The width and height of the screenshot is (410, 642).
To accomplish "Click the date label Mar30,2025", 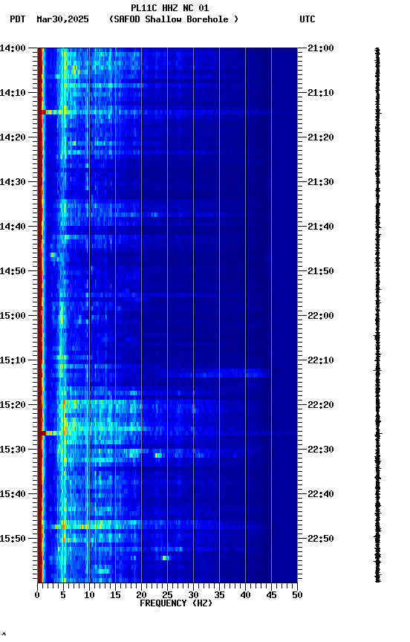I will click(x=62, y=19).
